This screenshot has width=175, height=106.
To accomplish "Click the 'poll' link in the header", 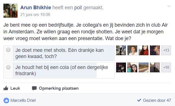I will click(x=78, y=8).
